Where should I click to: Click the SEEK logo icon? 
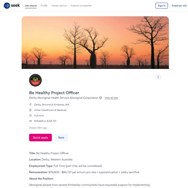click(7, 6)
